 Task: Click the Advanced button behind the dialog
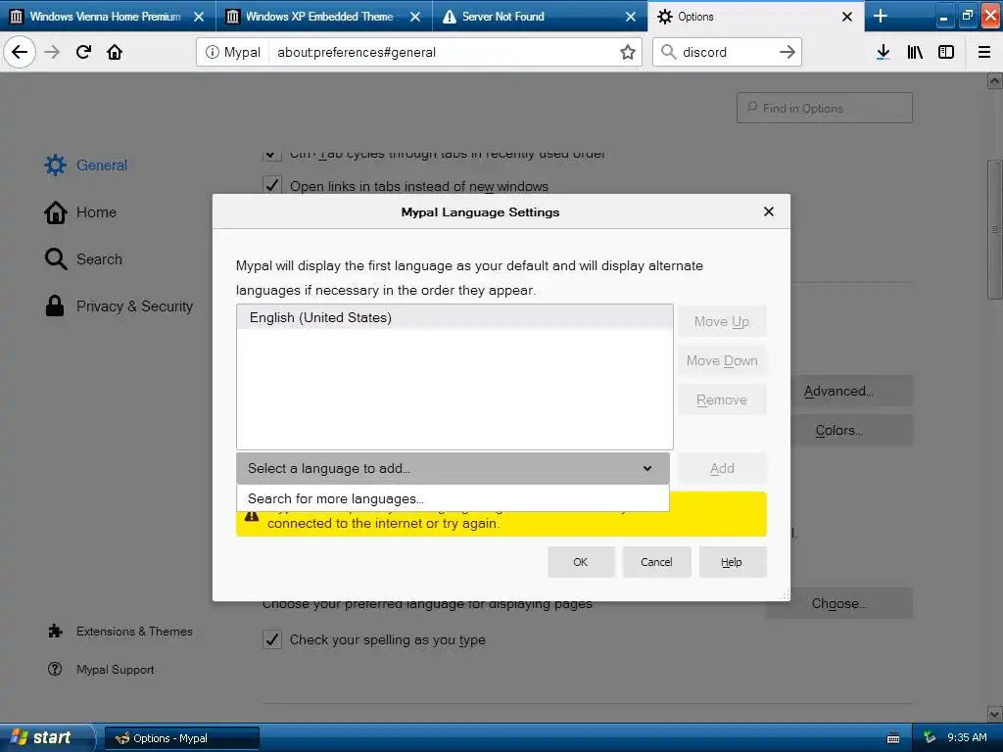(851, 391)
